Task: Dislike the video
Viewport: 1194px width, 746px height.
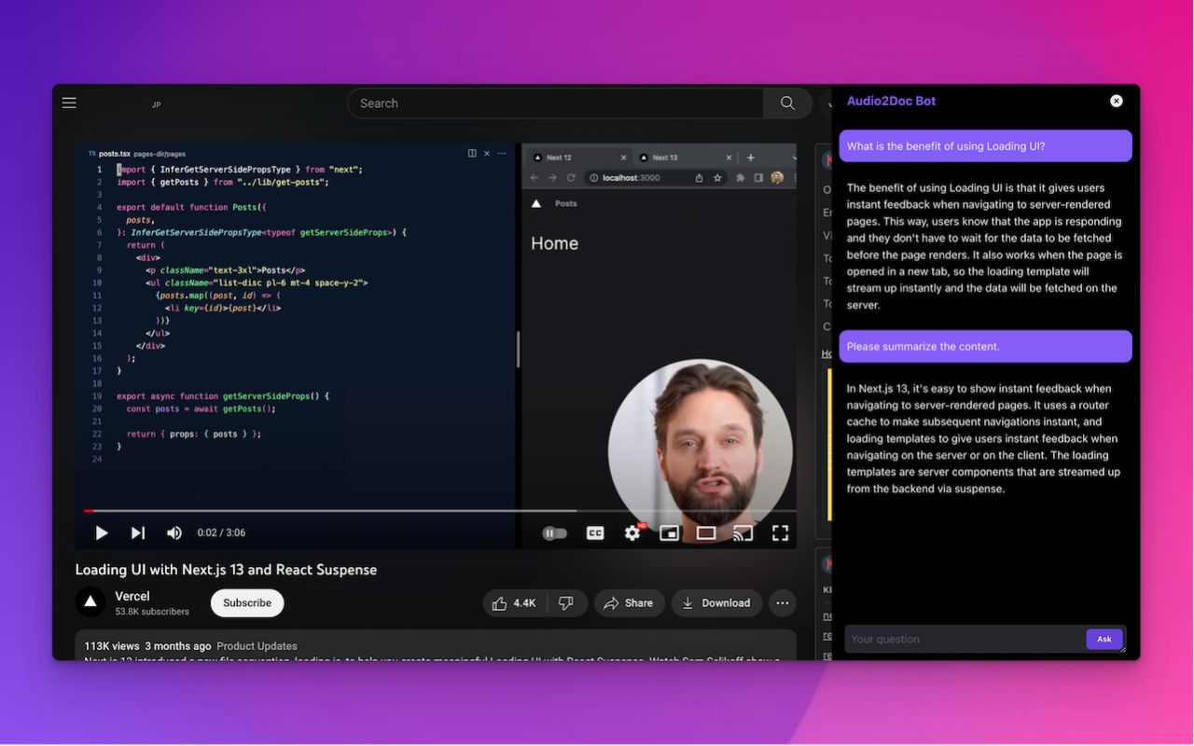Action: click(567, 602)
